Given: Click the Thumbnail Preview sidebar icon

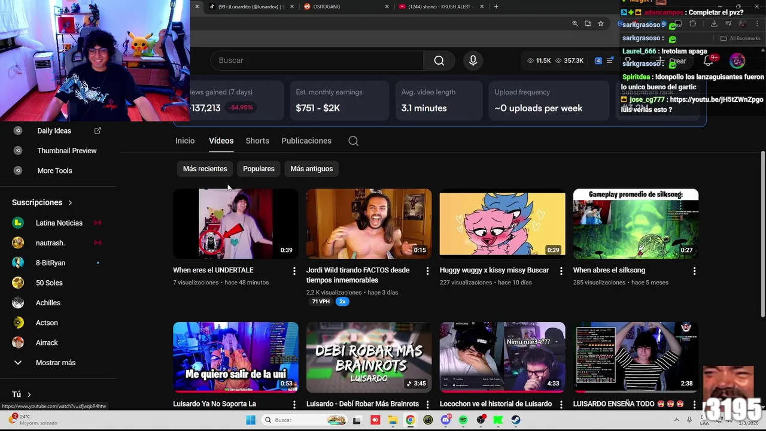Looking at the screenshot, I should tap(18, 151).
